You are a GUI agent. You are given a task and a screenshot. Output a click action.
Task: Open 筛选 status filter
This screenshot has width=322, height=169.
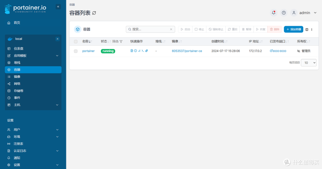point(117,42)
